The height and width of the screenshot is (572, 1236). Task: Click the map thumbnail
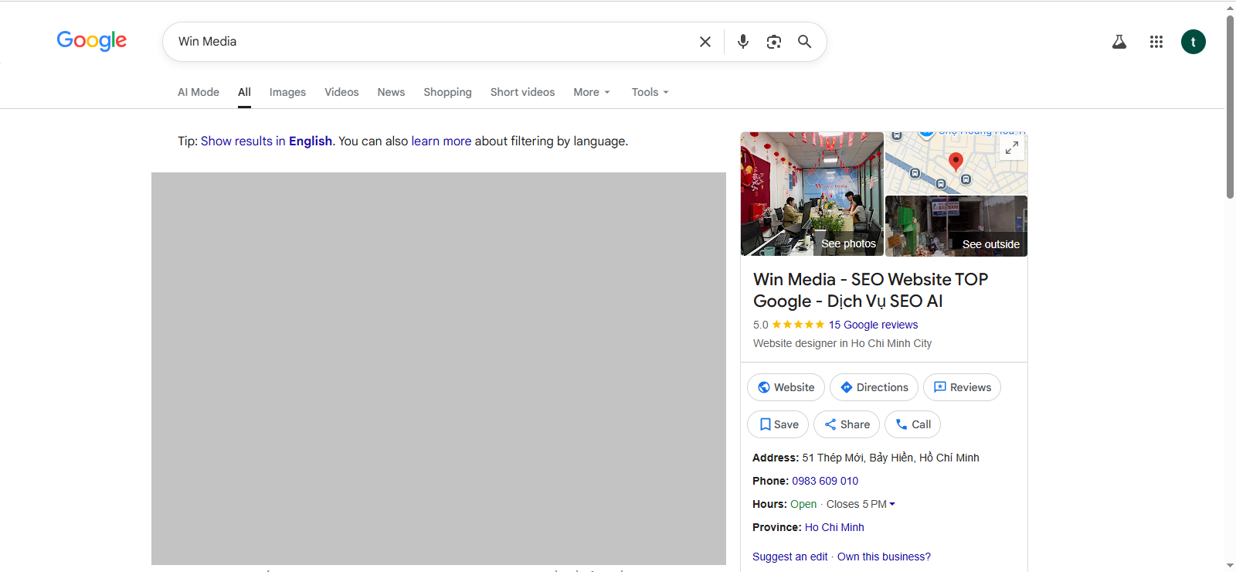pos(956,163)
